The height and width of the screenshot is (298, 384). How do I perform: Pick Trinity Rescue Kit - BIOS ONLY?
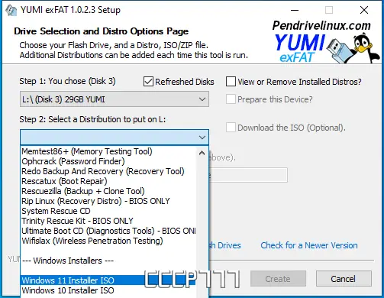point(109,221)
